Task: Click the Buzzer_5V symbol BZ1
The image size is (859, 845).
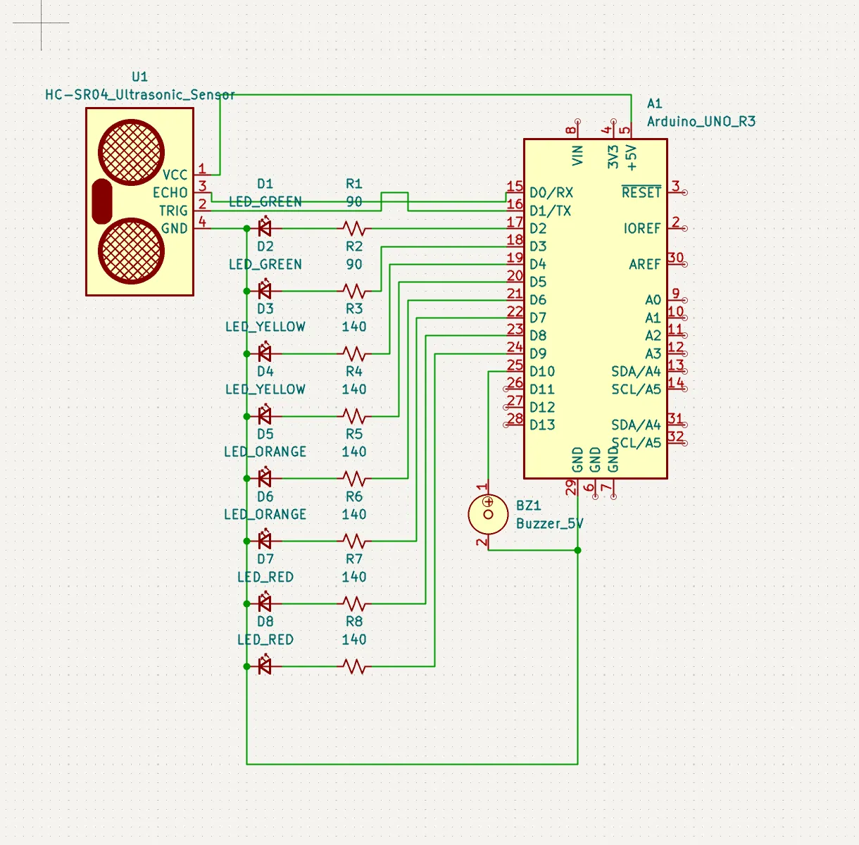Action: 487,514
